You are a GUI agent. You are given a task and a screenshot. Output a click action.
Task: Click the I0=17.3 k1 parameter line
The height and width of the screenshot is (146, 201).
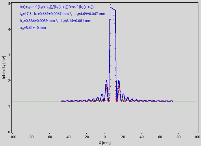pyautogui.click(x=63, y=14)
